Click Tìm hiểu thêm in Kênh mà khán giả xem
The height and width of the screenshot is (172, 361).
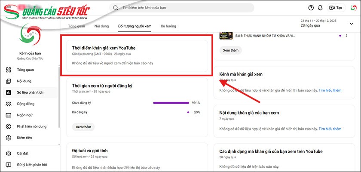point(330,91)
